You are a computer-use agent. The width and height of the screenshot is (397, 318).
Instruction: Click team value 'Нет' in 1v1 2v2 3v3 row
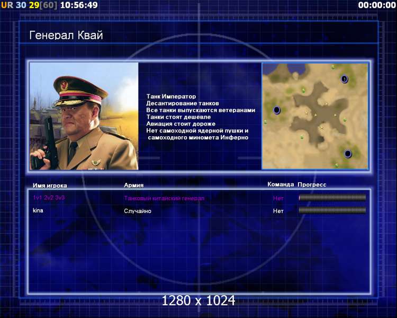pyautogui.click(x=278, y=198)
